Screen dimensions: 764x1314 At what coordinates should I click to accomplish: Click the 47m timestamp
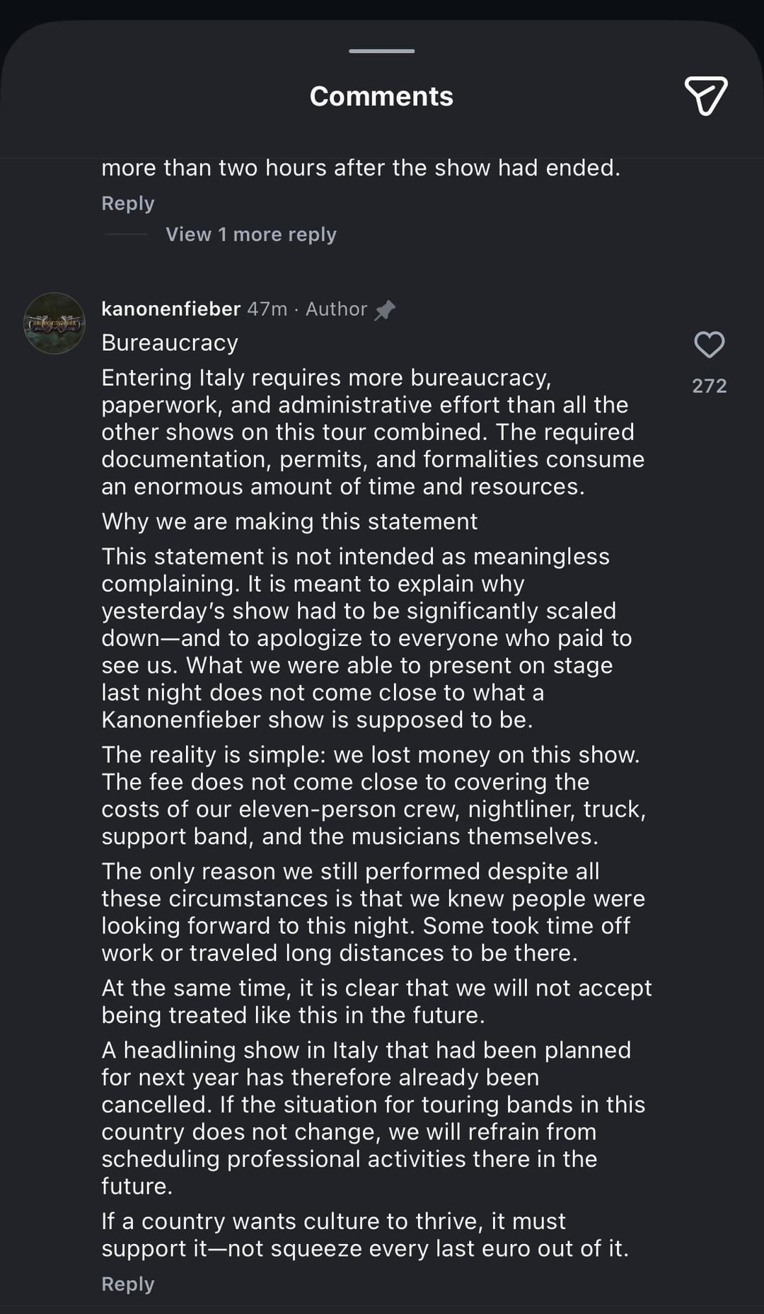pyautogui.click(x=267, y=309)
